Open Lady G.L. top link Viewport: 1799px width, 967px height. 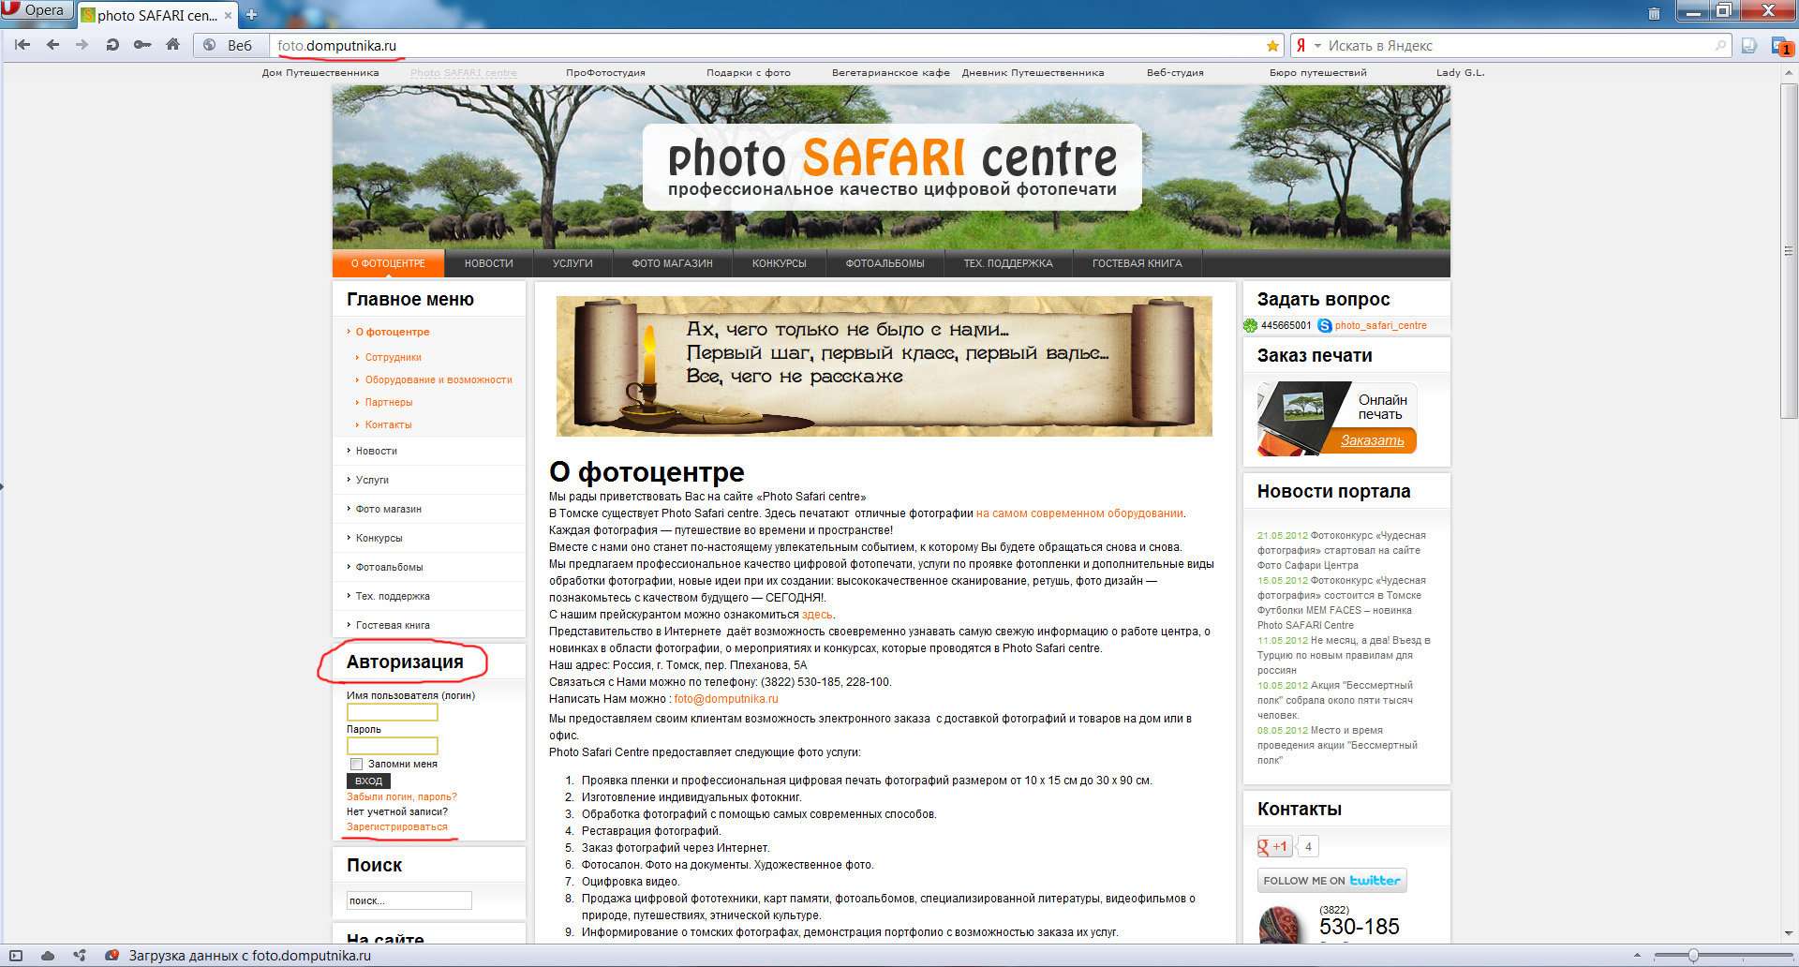(1460, 72)
